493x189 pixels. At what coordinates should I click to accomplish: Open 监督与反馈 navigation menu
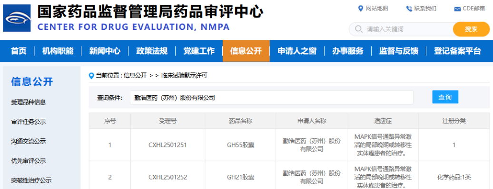(x=399, y=51)
